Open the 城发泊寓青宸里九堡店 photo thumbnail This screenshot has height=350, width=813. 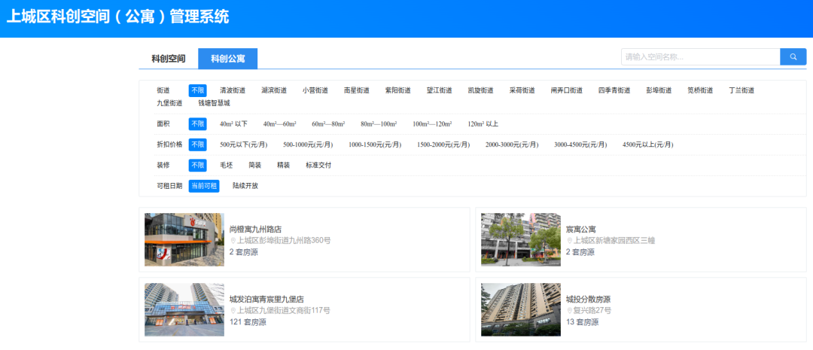[x=184, y=309]
